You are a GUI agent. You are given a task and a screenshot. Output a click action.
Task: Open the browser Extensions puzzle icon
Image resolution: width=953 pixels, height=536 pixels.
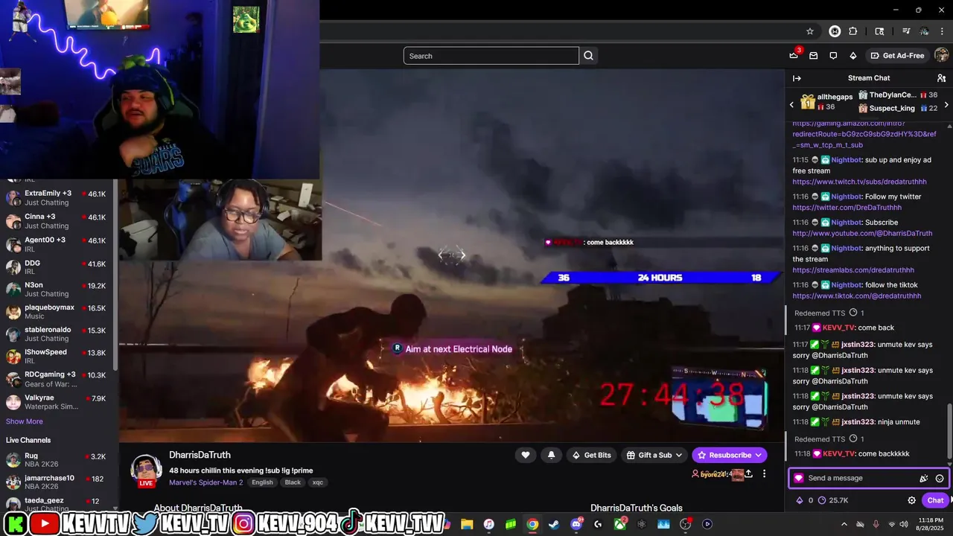pyautogui.click(x=853, y=31)
